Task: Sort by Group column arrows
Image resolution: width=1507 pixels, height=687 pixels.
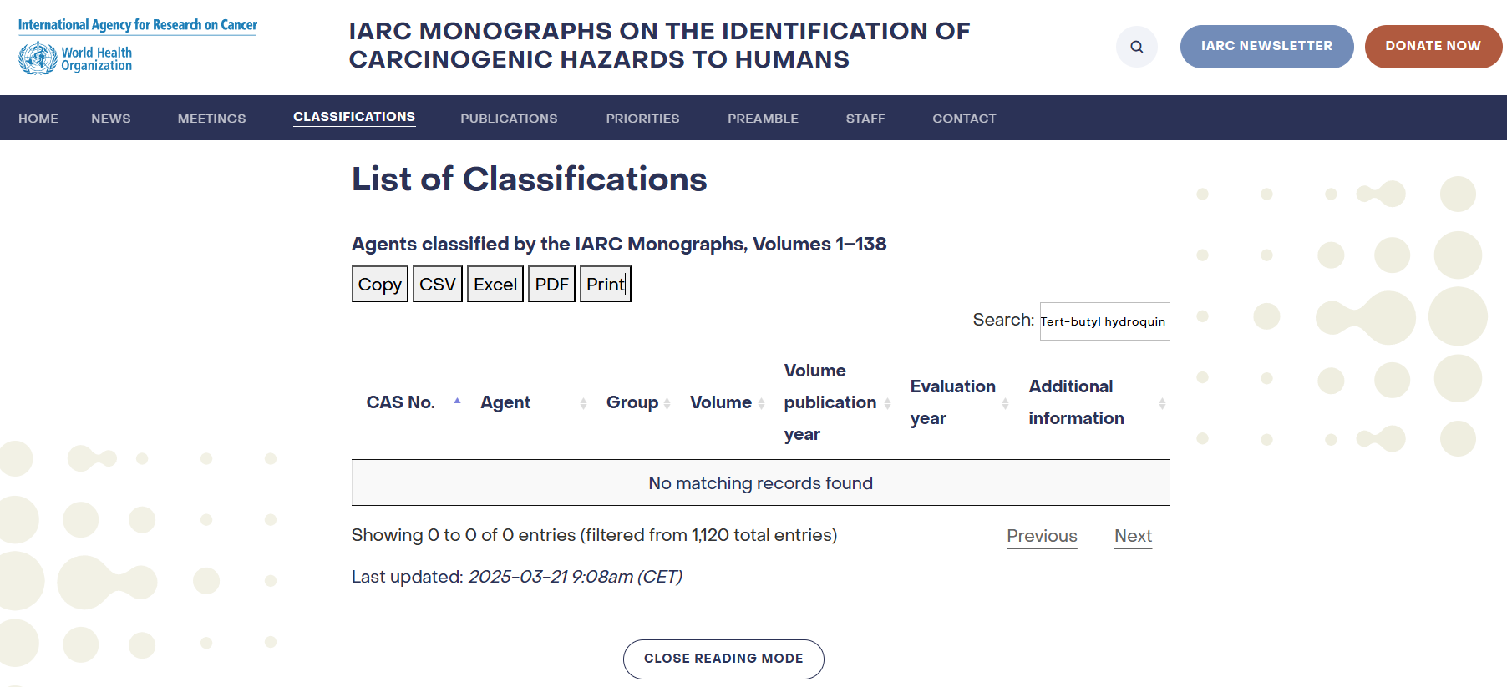Action: point(667,403)
